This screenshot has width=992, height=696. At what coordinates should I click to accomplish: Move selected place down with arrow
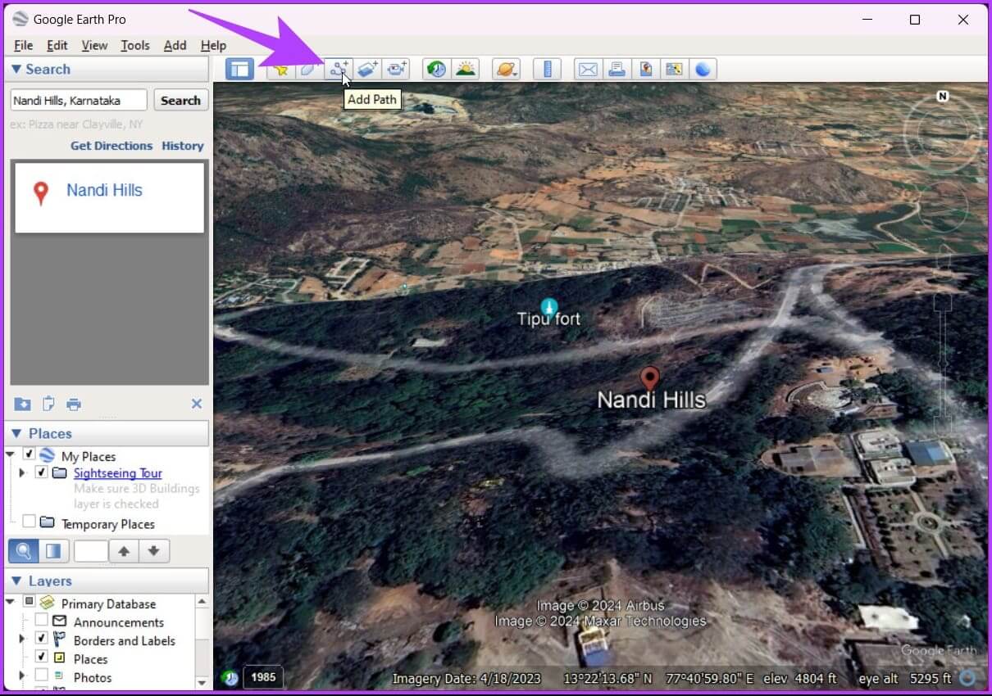coord(154,551)
